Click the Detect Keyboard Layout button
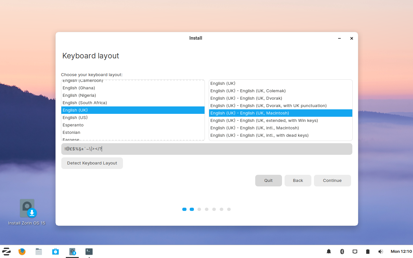 click(92, 163)
